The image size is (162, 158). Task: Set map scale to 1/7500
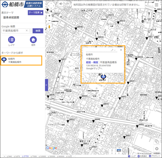[34, 156]
